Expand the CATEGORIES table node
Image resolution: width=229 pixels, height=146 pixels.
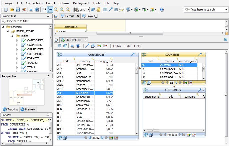pyautogui.click(x=17, y=40)
